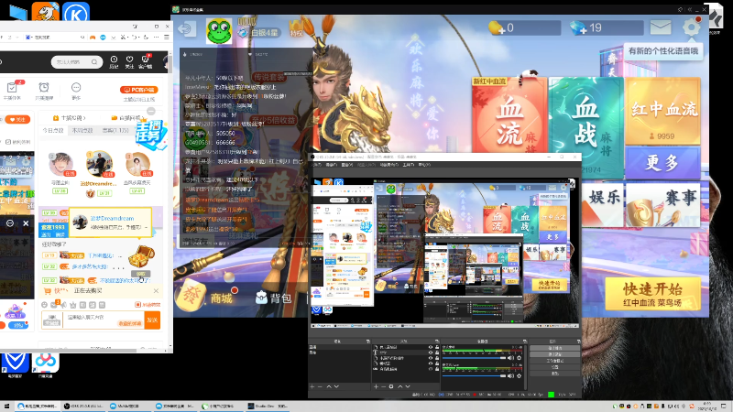Click the emoji smiley icon above chat input

[x=44, y=305]
